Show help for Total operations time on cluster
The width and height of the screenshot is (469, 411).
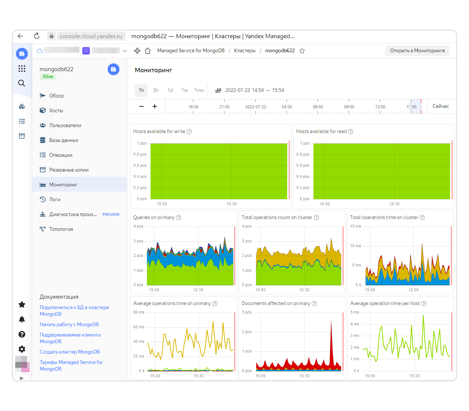pos(422,218)
